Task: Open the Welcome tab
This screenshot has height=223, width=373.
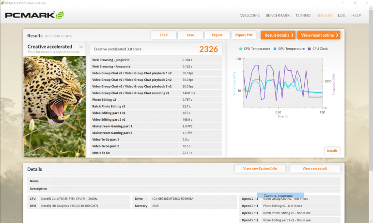Action: coord(250,16)
